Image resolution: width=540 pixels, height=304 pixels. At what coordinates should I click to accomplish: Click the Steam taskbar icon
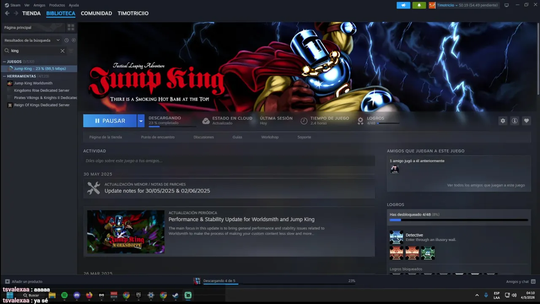(x=175, y=296)
